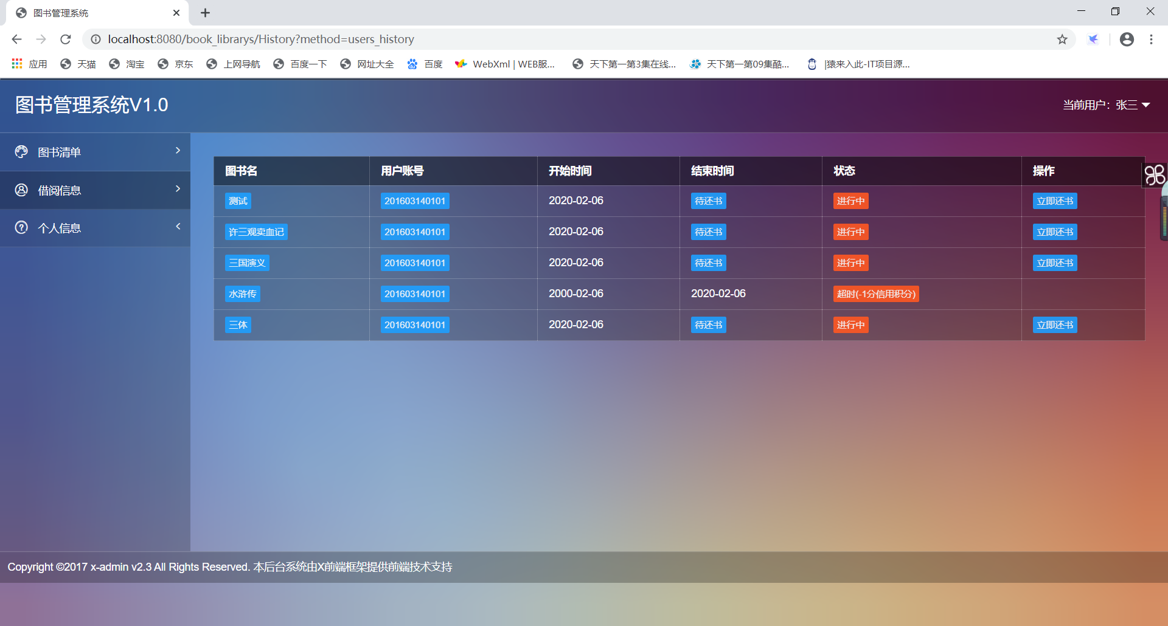The width and height of the screenshot is (1168, 626).
Task: Open the 个人信息 sidebar menu
Action: 95,228
